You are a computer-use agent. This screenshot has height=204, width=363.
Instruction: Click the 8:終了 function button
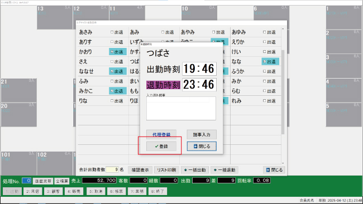point(157,191)
